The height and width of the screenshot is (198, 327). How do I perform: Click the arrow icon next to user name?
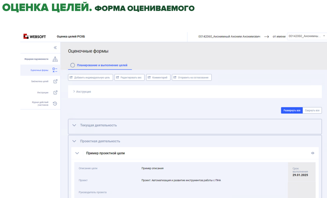267,36
